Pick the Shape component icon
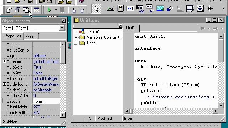228x128 pixels. pyautogui.click(x=170, y=9)
